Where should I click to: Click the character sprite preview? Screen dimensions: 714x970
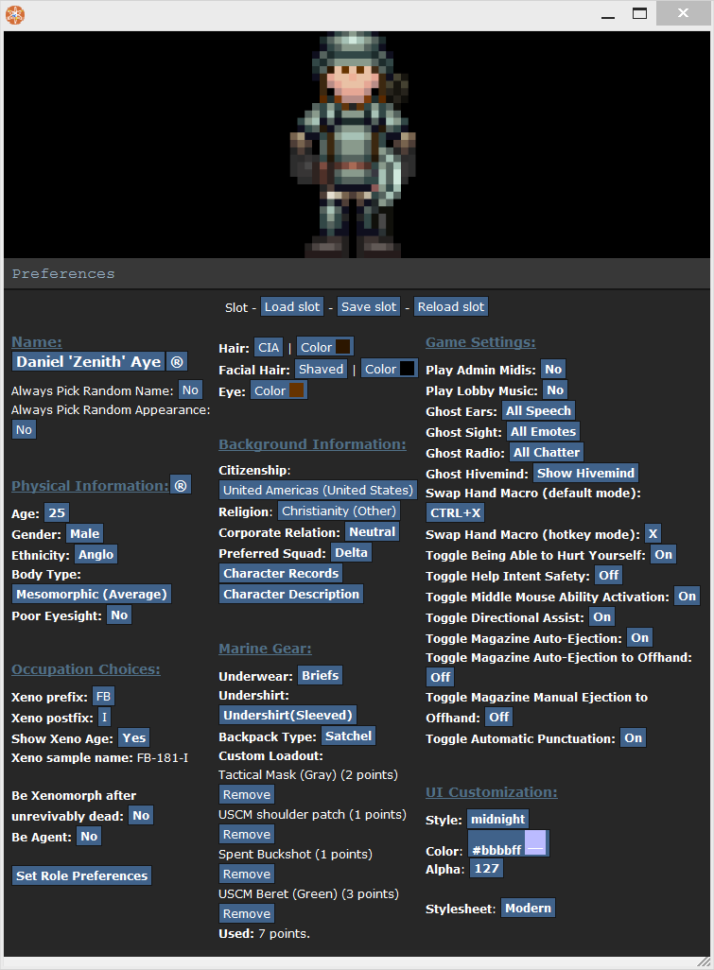[353, 145]
